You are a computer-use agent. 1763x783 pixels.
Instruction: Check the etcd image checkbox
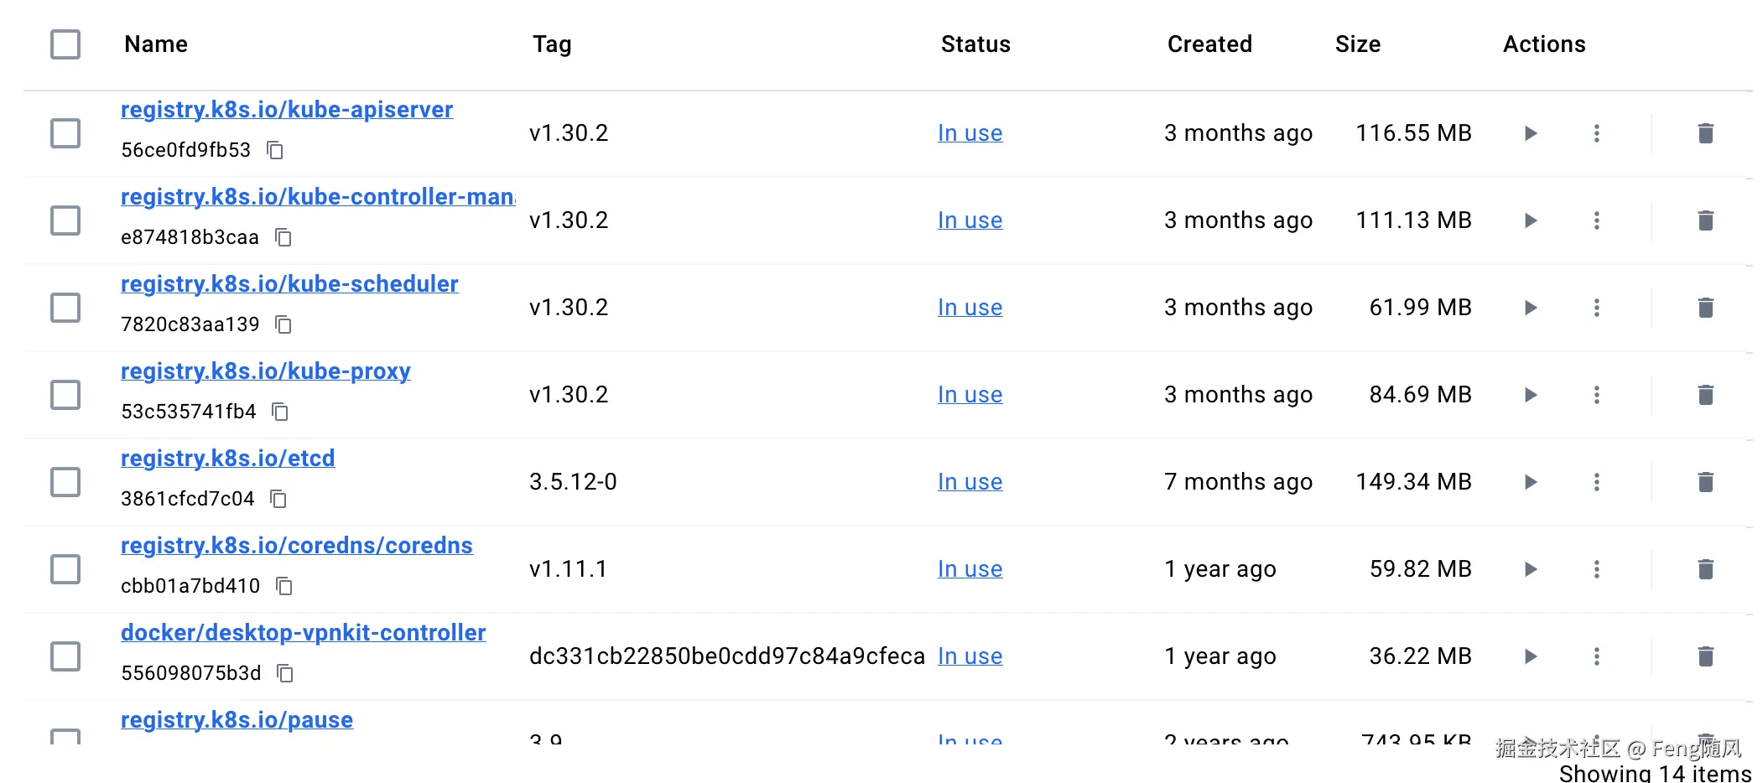[65, 482]
